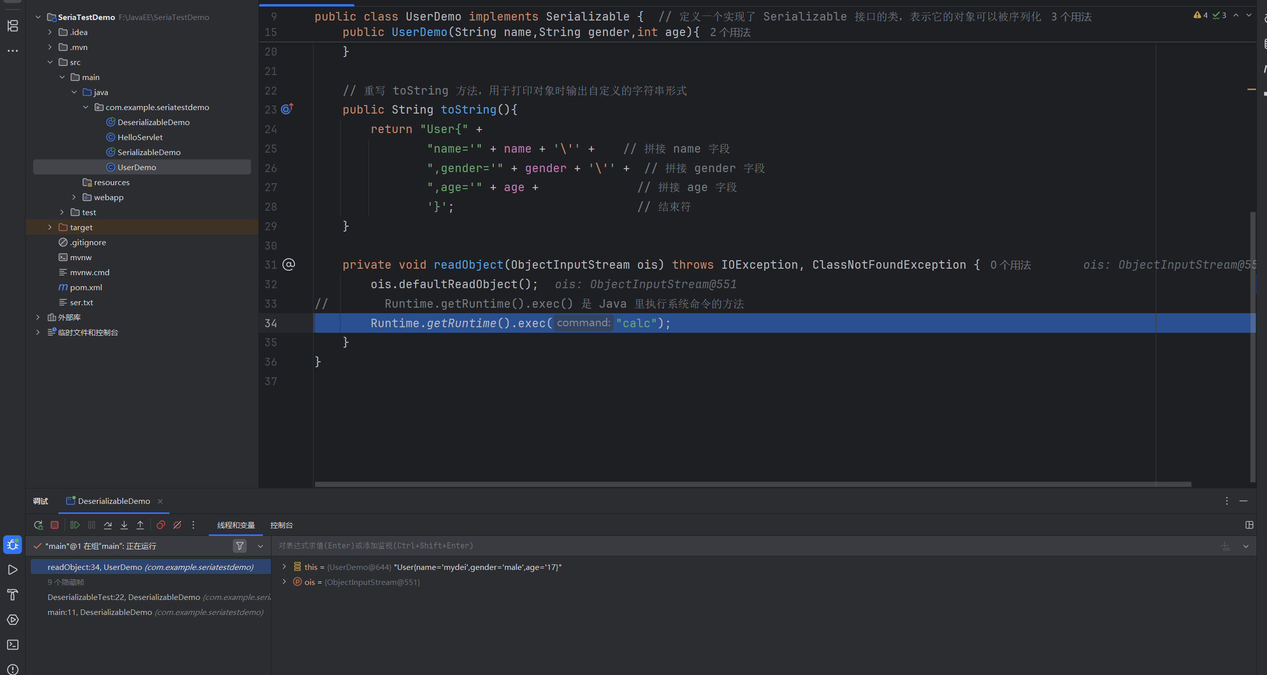Resume program execution
This screenshot has height=675, width=1267.
pyautogui.click(x=75, y=525)
